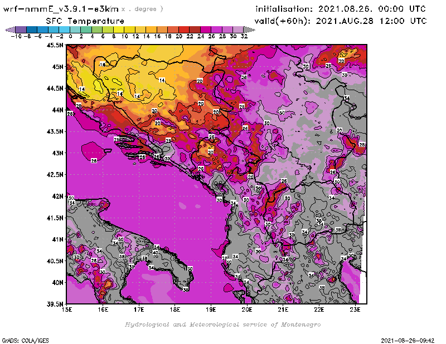This screenshot has width=446, height=344.
Task: Click the 19E longitude axis label
Action: (211, 309)
